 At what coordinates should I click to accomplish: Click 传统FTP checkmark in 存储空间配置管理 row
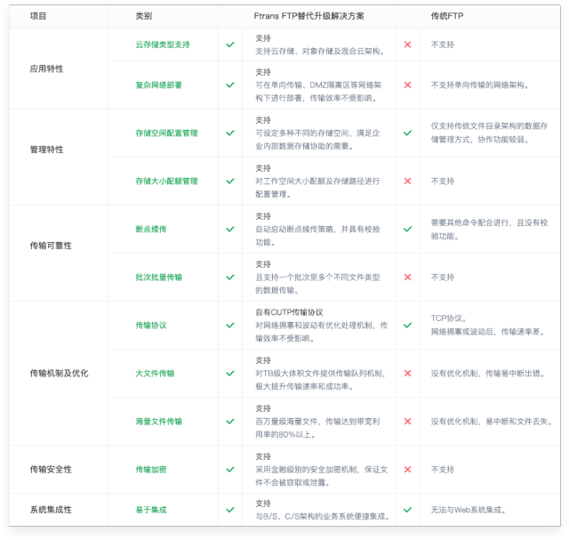click(x=407, y=133)
